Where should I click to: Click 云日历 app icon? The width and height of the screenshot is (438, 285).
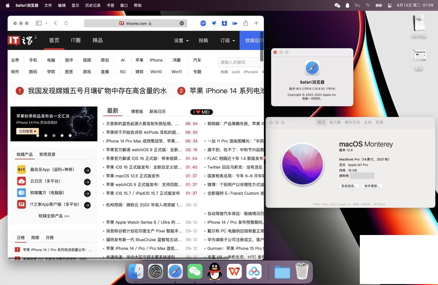coord(21,181)
